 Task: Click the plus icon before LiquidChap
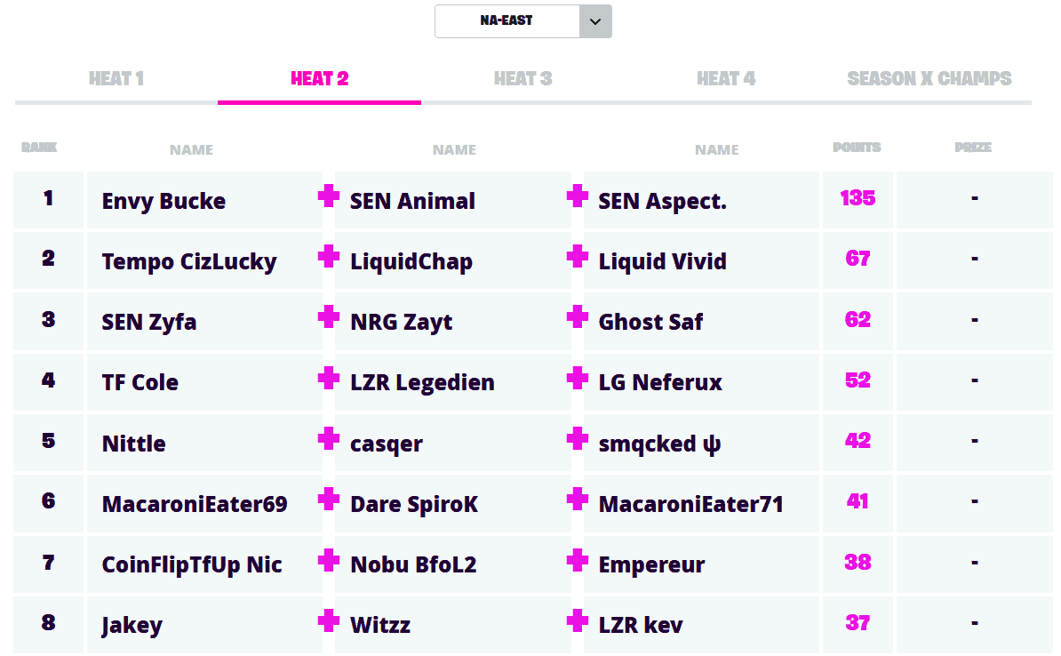[x=329, y=257]
